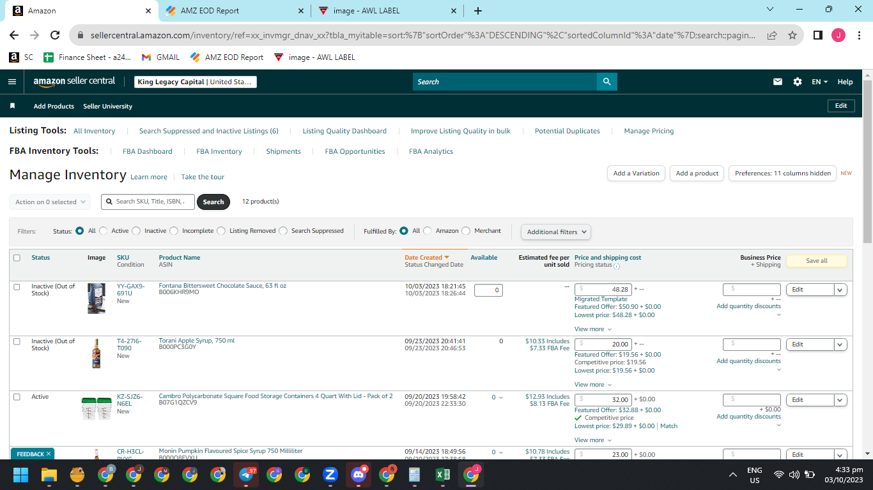This screenshot has height=490, width=873.
Task: Click the pricing status info icon
Action: pyautogui.click(x=617, y=266)
